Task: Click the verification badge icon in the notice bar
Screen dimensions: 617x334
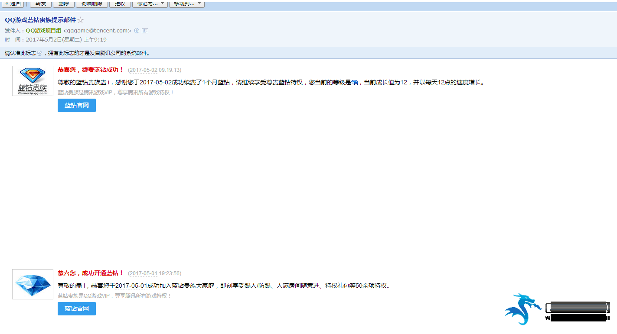Action: 39,53
